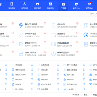This screenshot has width=97, height=97.
Task: Click the 整理设备桌面 grid icon
Action: (x=65, y=70)
